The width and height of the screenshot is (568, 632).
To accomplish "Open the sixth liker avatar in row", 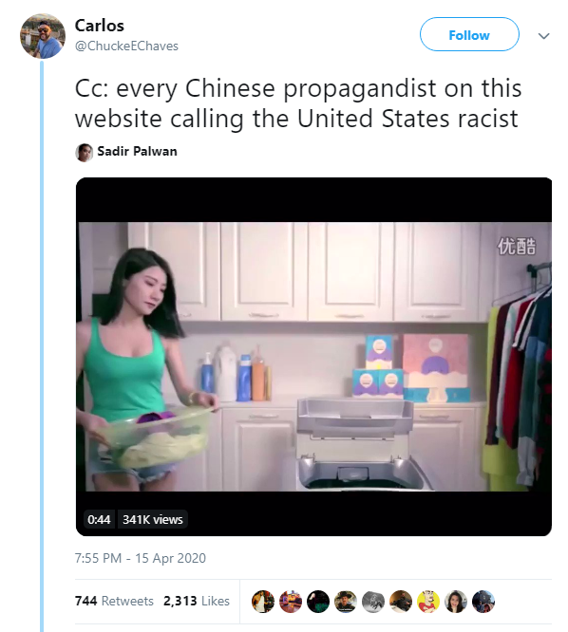I will pyautogui.click(x=401, y=602).
